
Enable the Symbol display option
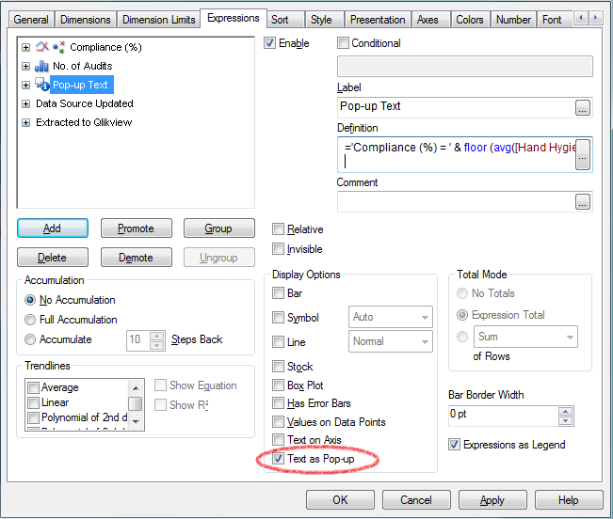(278, 318)
